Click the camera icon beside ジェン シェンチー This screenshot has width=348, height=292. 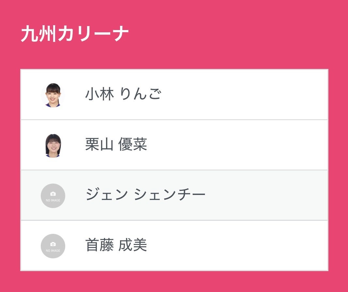(53, 194)
